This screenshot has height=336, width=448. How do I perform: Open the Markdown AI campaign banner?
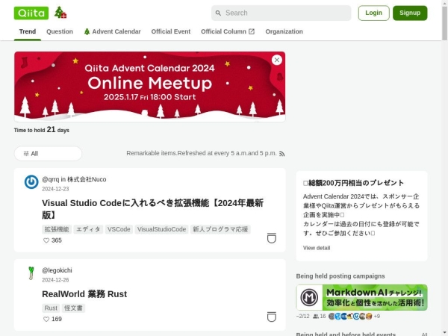[x=361, y=297]
